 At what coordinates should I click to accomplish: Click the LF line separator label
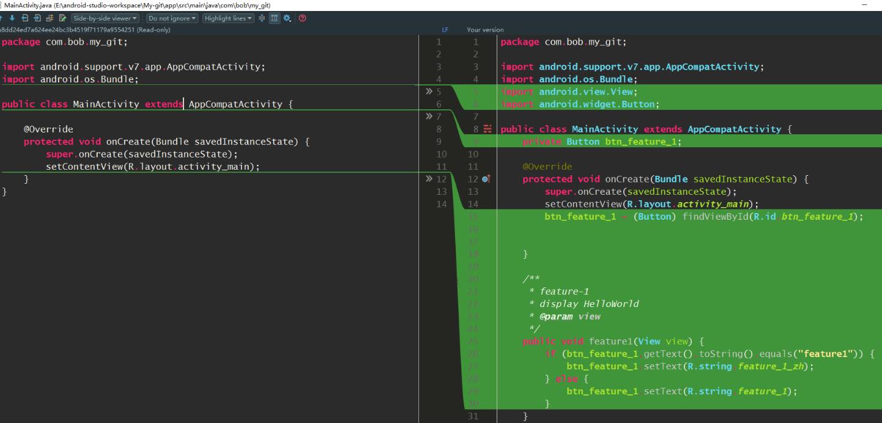click(445, 29)
